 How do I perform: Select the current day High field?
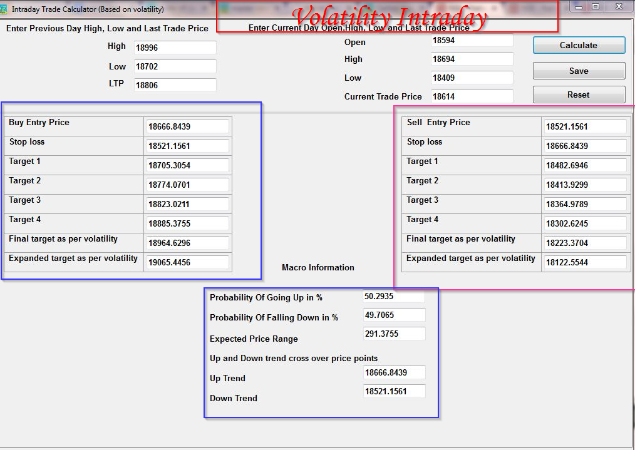471,59
